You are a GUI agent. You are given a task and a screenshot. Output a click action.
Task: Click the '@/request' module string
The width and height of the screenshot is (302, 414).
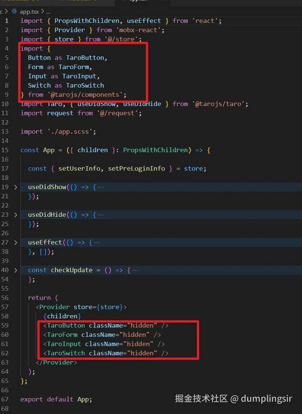point(117,113)
